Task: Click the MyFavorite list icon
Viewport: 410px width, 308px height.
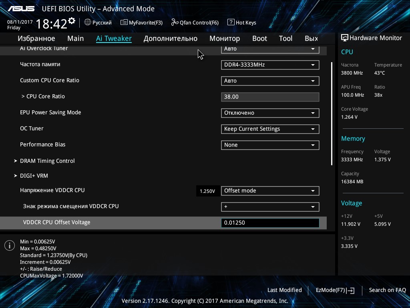Action: tap(124, 22)
